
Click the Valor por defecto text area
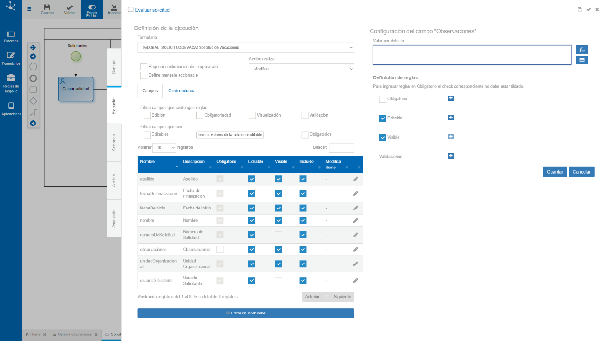[472, 55]
